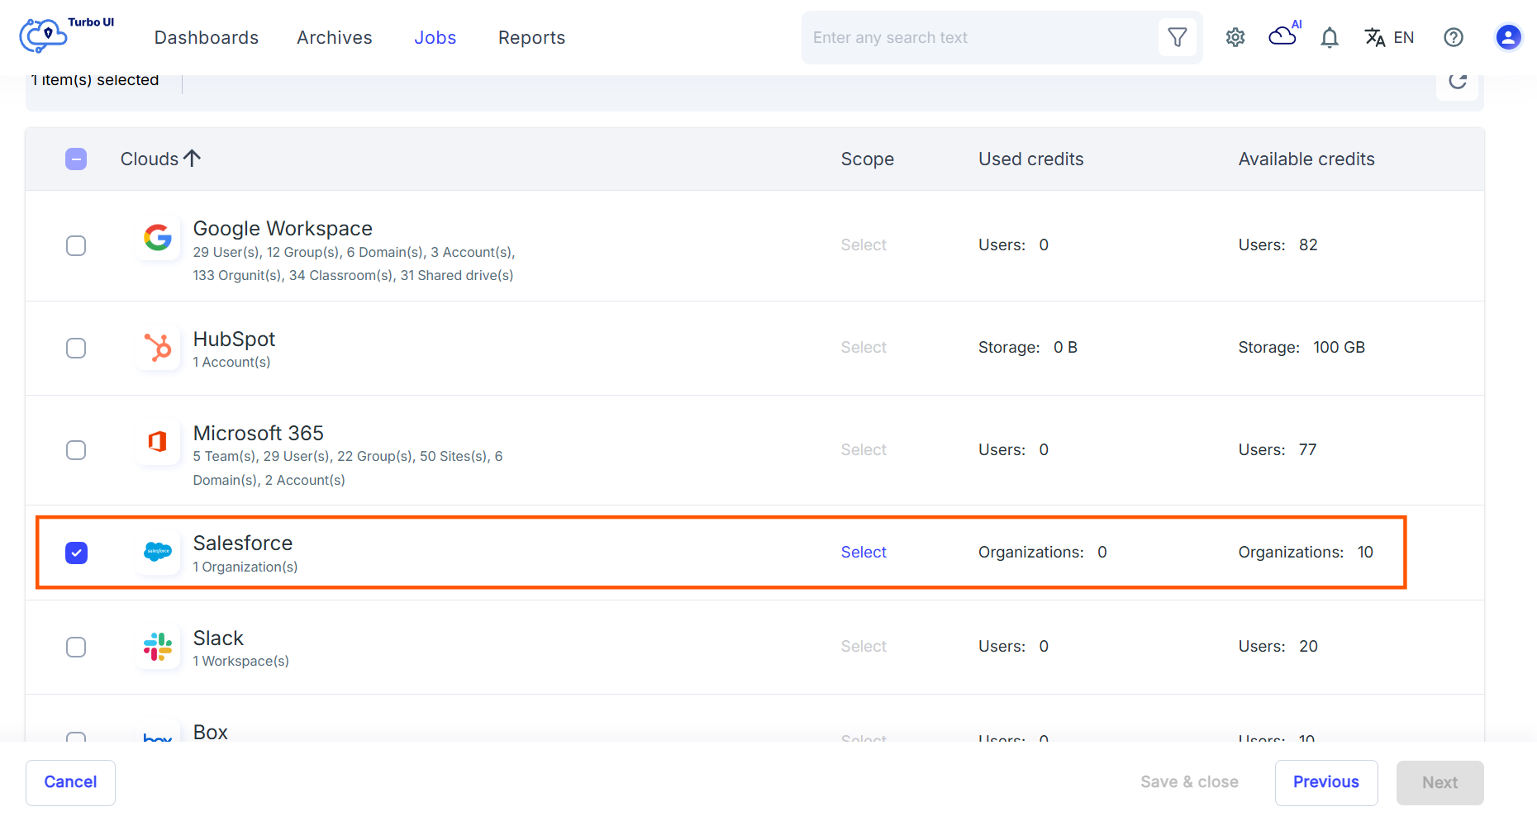This screenshot has width=1537, height=821.
Task: Check the HubSpot checkbox
Action: point(76,348)
